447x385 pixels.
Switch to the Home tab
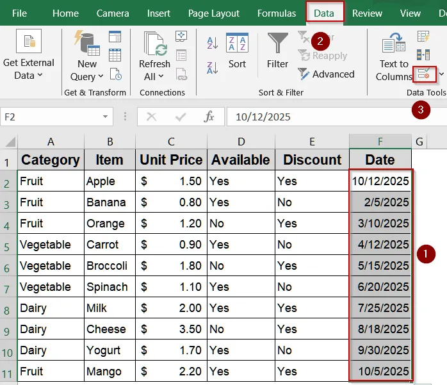(x=65, y=13)
